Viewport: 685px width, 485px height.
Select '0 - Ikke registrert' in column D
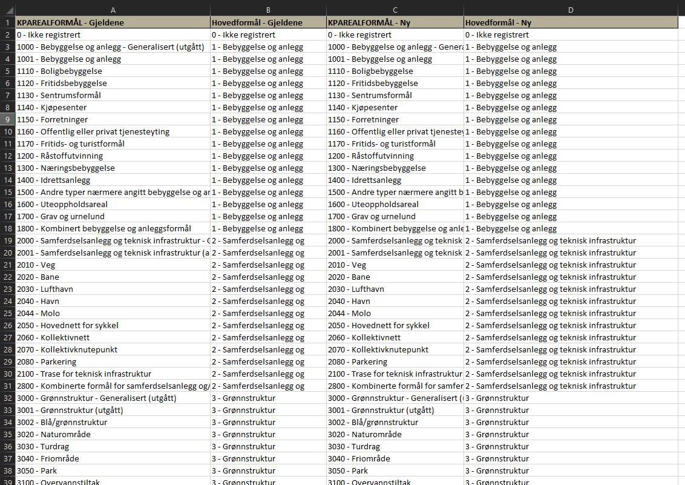(x=571, y=35)
